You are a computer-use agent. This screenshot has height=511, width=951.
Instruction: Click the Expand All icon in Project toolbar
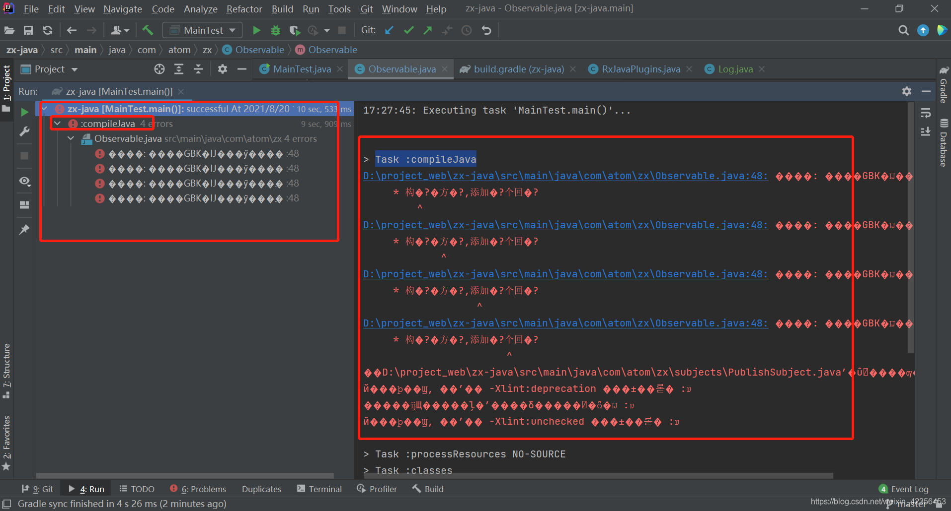point(179,69)
